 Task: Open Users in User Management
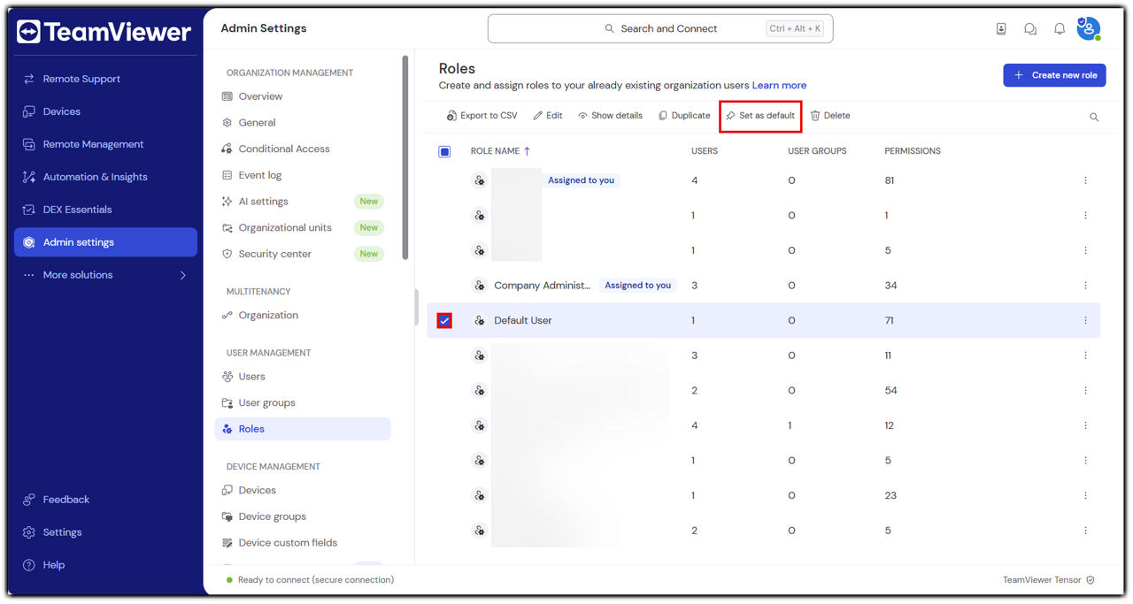pyautogui.click(x=251, y=377)
